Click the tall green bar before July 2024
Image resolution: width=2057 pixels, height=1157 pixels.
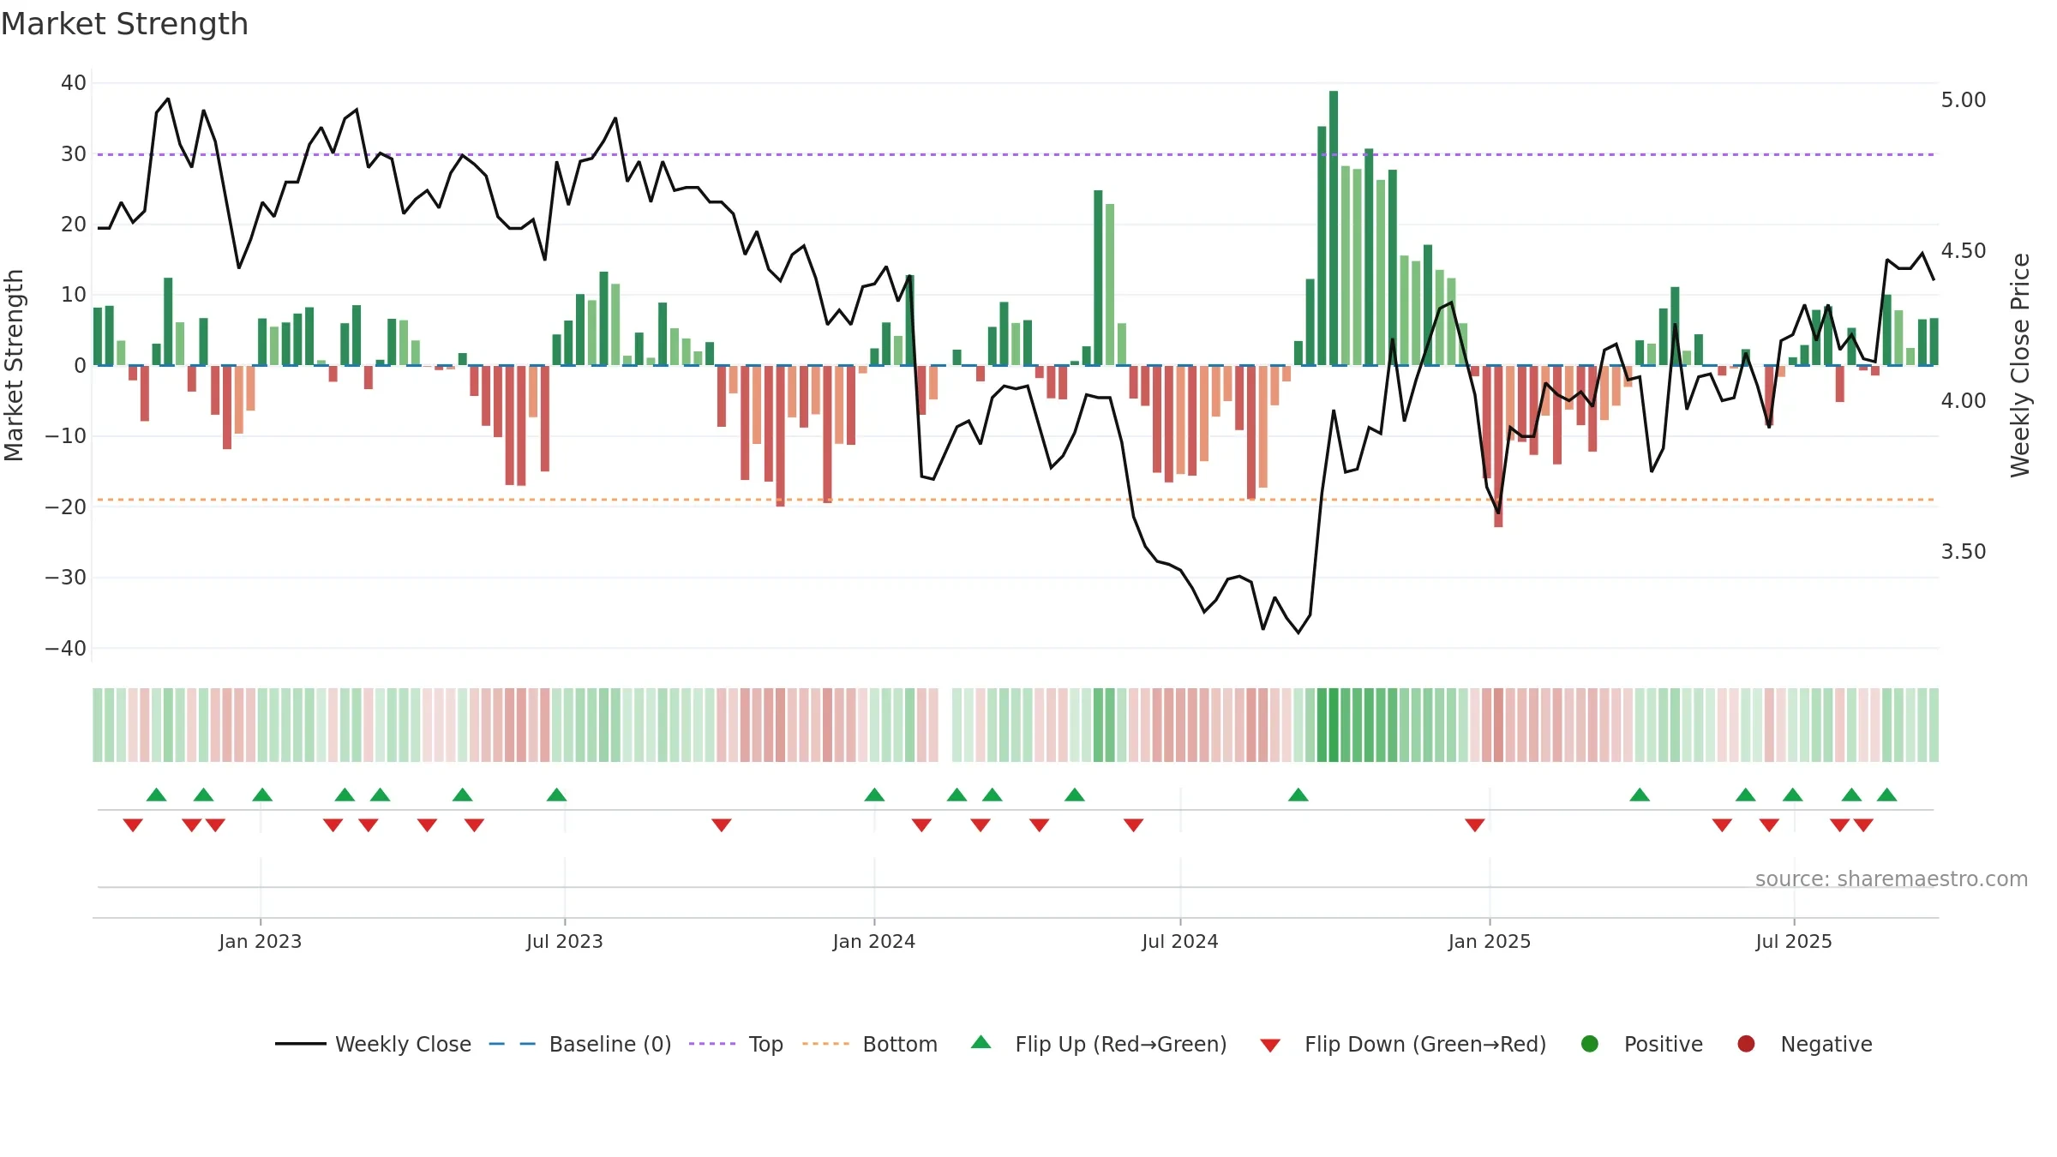pyautogui.click(x=1098, y=278)
